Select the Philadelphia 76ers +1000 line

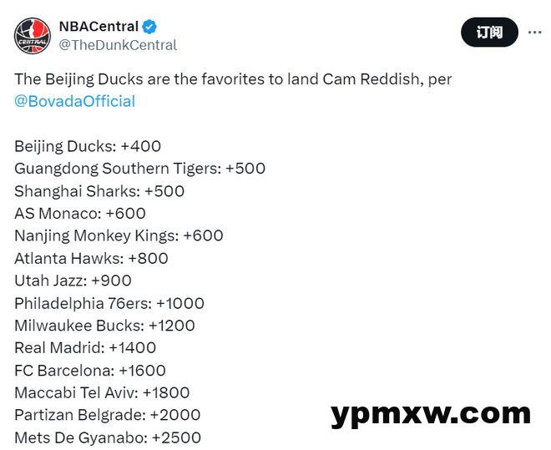pos(109,303)
